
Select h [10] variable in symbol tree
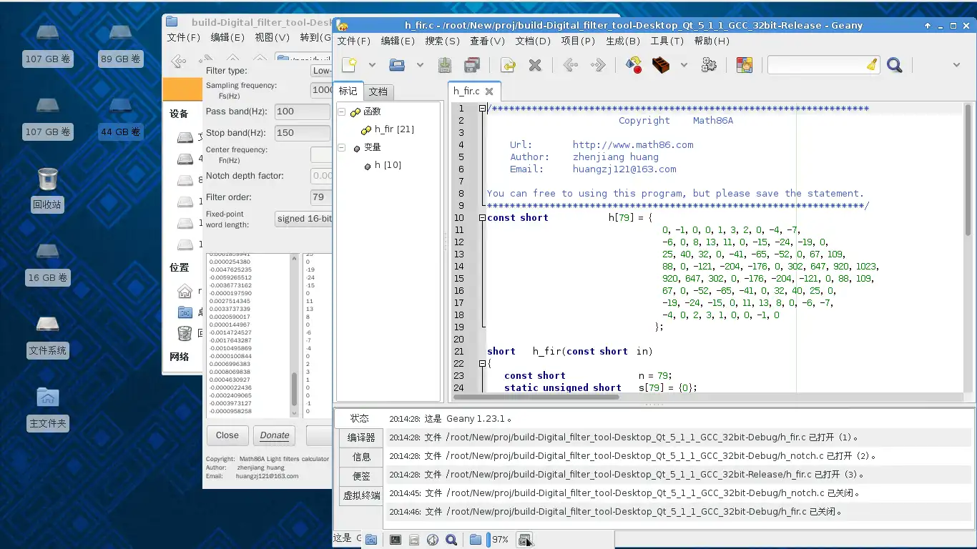(x=388, y=165)
